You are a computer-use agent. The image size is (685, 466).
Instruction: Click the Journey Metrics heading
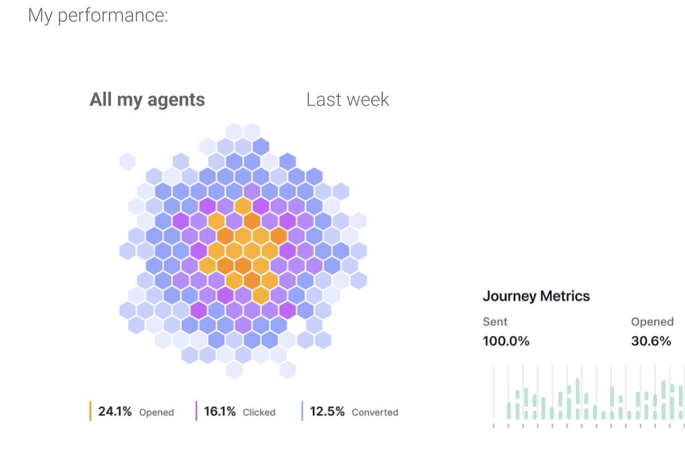(x=536, y=296)
